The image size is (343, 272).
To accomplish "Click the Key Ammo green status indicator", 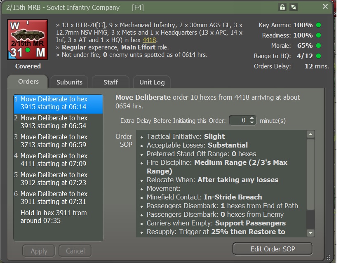I will click(319, 25).
